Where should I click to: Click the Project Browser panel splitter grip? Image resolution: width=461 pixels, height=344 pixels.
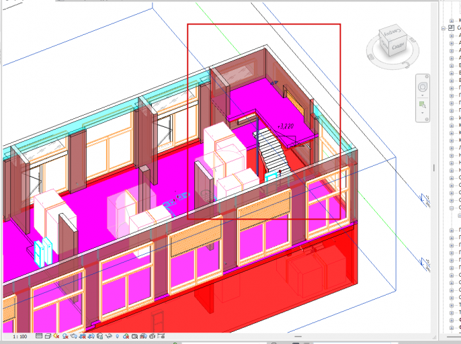pos(434,168)
